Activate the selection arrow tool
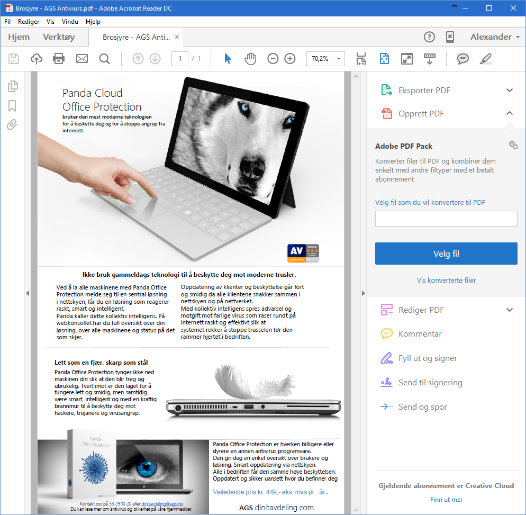Screen dimensions: 526x515 228,59
